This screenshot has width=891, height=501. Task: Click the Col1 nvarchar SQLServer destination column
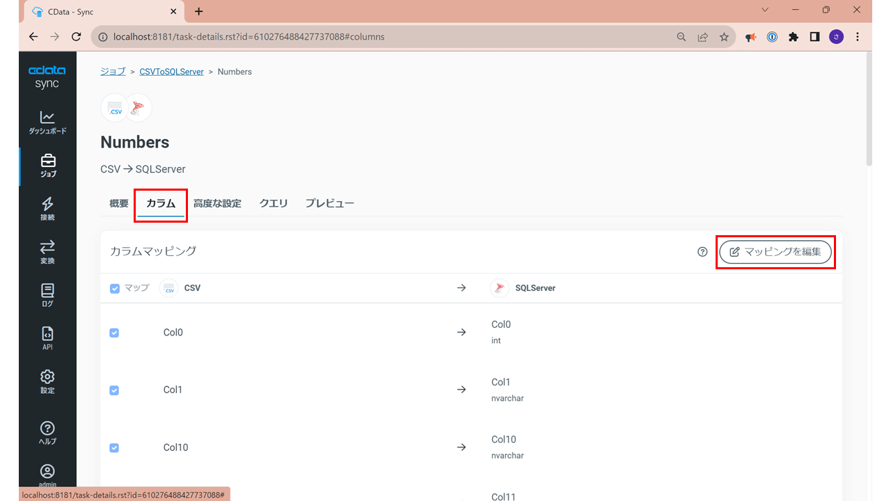[x=507, y=390]
